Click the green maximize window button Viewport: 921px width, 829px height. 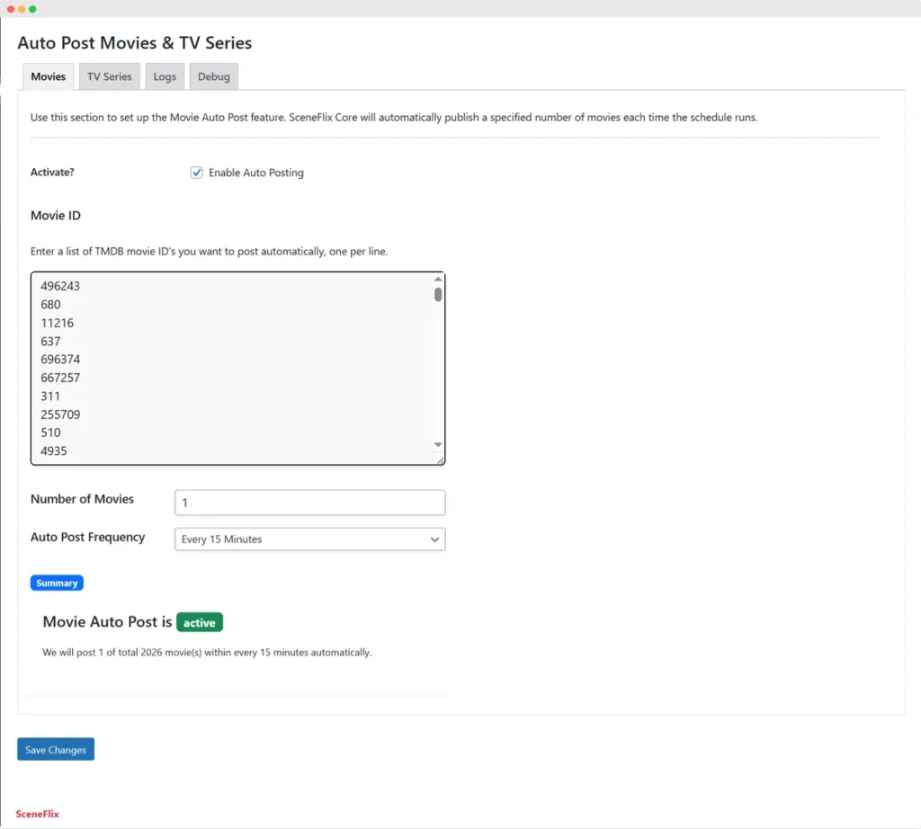pos(33,9)
